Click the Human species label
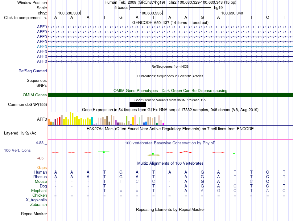Image resolution: width=293 pixels, height=221 pixels. click(x=40, y=172)
